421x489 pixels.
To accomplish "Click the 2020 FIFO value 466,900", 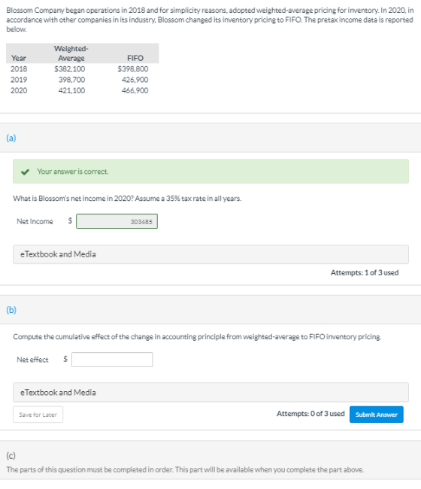I will pos(135,90).
